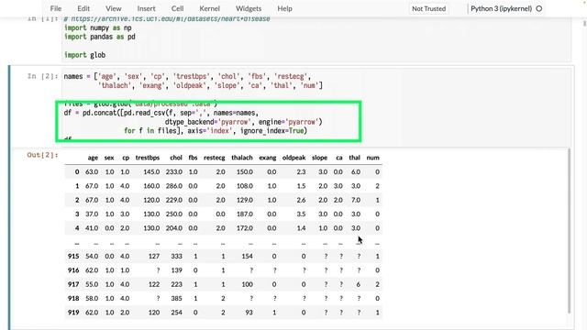Click trestbps value 160.0 in row 1
Image resolution: width=587 pixels, height=330 pixels.
[151, 186]
